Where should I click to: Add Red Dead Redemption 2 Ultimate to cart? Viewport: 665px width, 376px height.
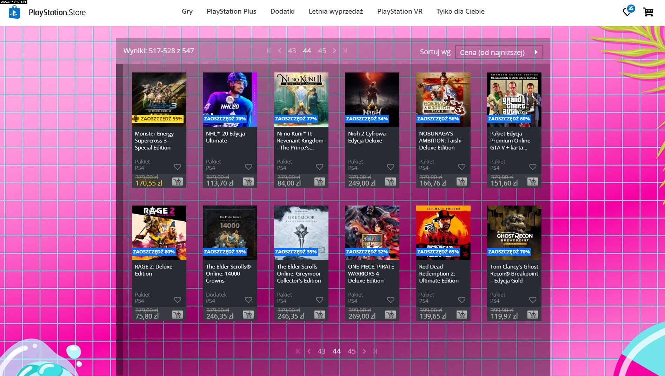pos(461,314)
